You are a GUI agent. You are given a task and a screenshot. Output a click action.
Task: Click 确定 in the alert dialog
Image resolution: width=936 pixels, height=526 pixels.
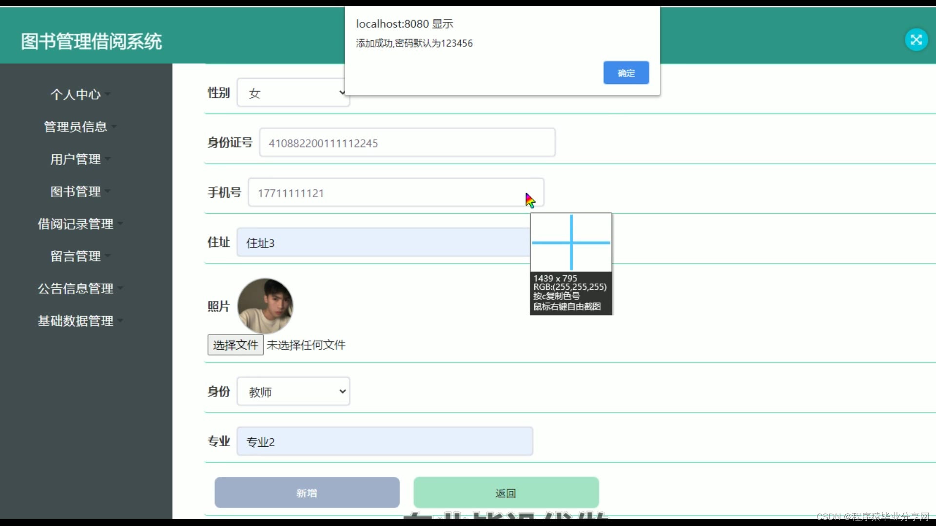(x=626, y=73)
